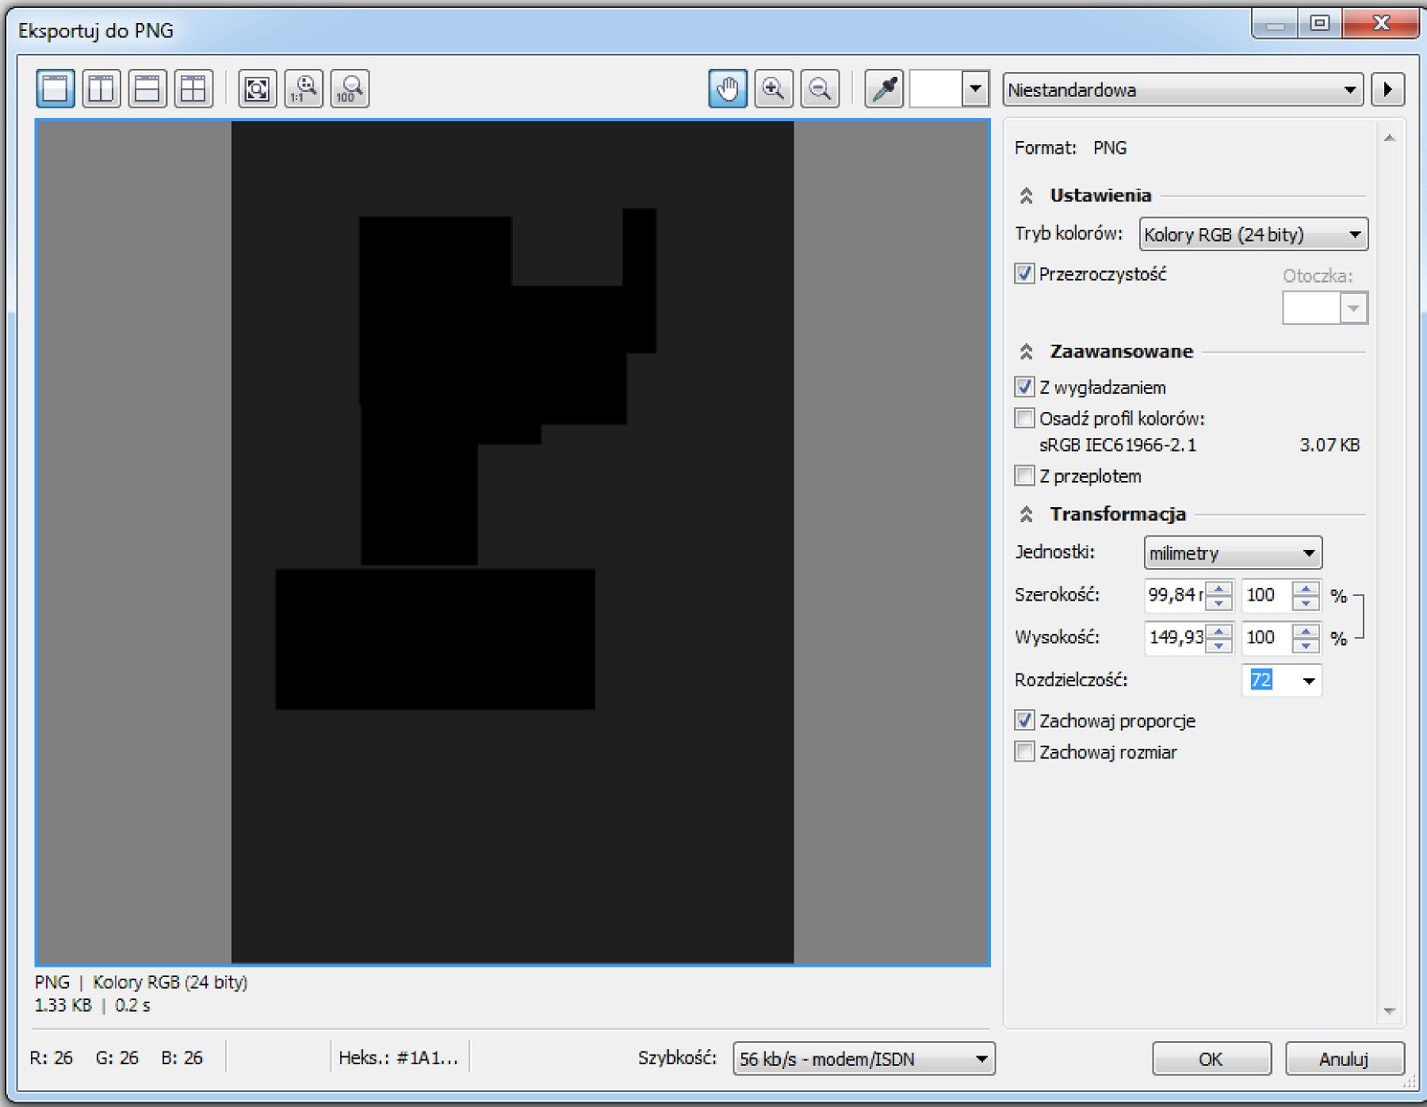Enable Osadź profil kolorów checkbox

[1024, 418]
